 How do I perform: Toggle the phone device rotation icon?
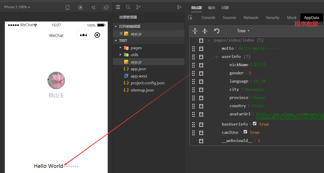point(68,7)
